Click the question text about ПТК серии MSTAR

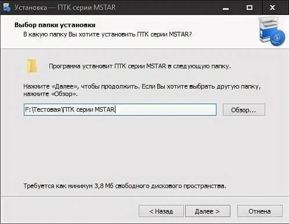point(107,34)
